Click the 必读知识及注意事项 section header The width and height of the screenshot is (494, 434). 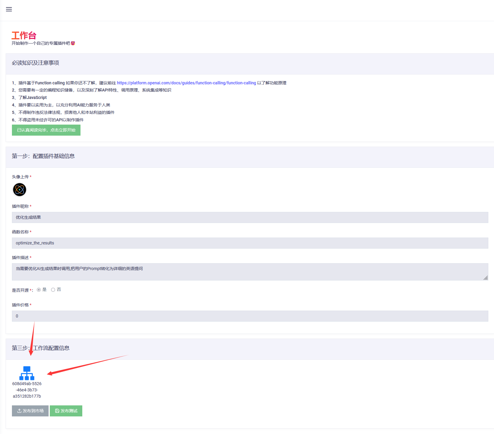35,63
